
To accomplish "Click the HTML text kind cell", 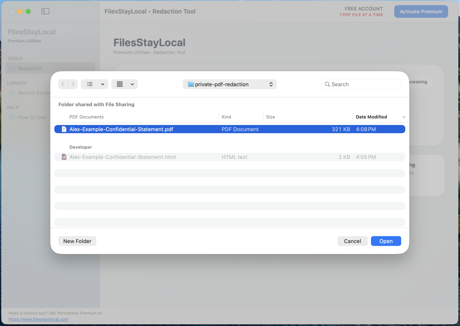I will pyautogui.click(x=234, y=157).
